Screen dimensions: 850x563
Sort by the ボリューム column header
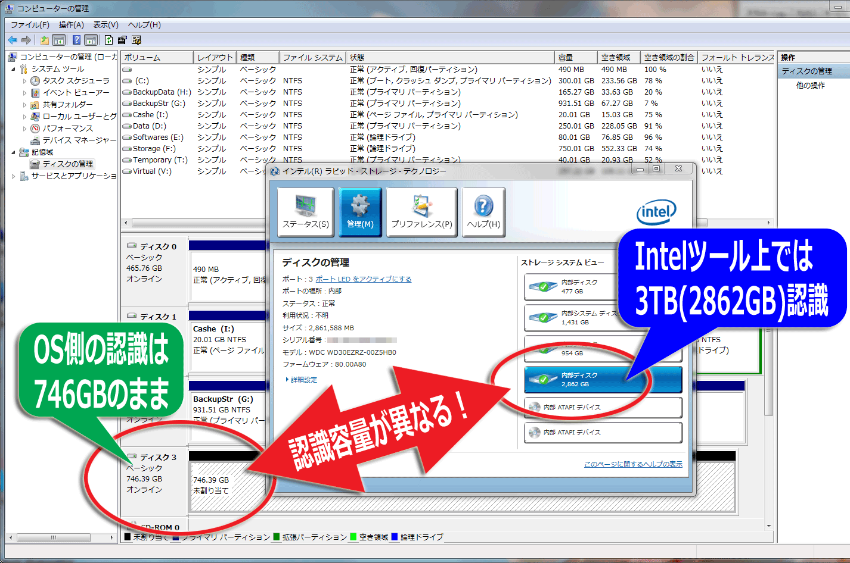[x=157, y=58]
